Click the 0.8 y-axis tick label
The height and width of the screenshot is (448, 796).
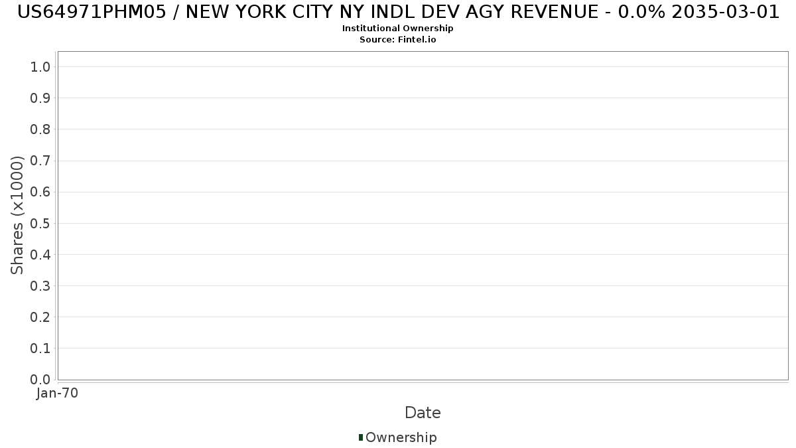coord(40,129)
